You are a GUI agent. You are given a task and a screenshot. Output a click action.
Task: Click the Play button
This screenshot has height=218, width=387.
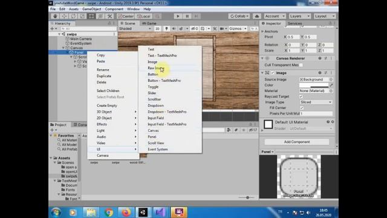pos(178,16)
